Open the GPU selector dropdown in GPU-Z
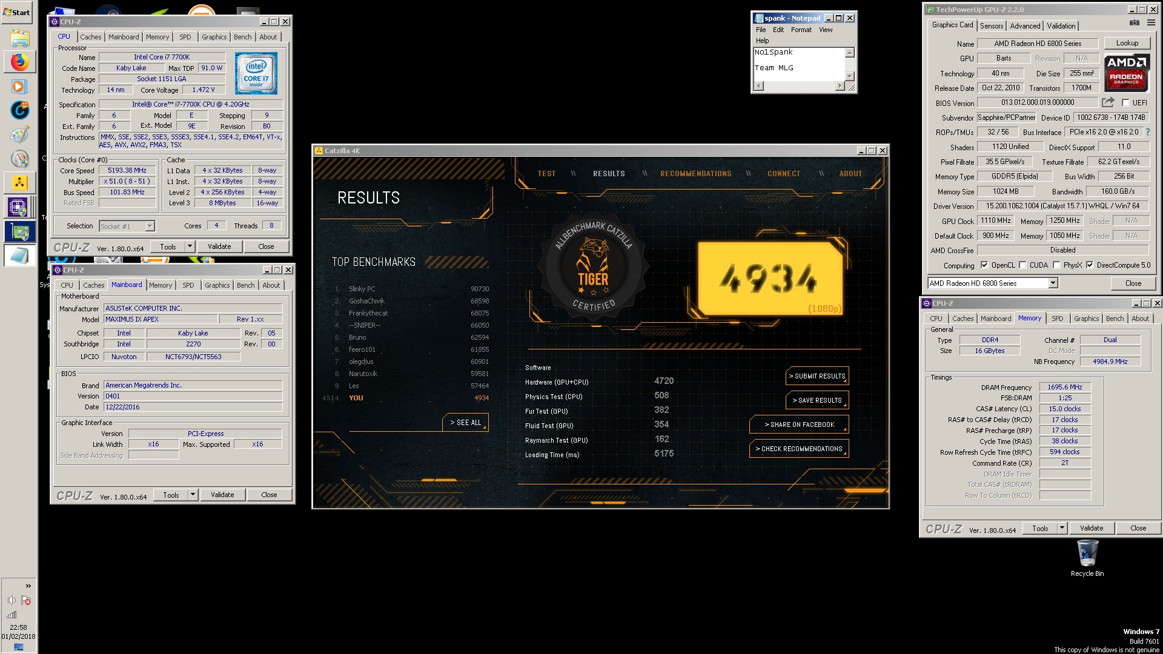The width and height of the screenshot is (1163, 654). (1053, 283)
